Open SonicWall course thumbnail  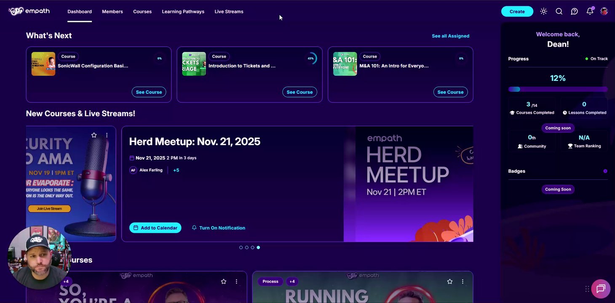(43, 64)
